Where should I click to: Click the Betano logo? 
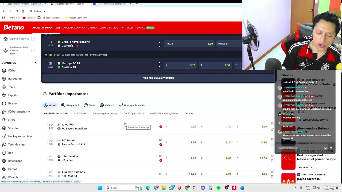[x=14, y=27]
